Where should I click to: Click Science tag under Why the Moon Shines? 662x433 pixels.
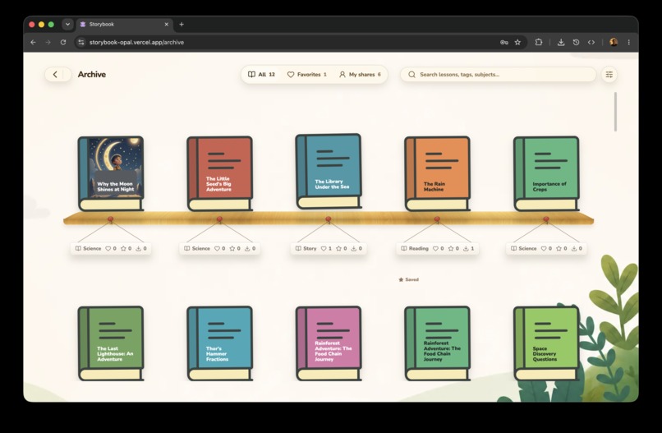click(88, 248)
